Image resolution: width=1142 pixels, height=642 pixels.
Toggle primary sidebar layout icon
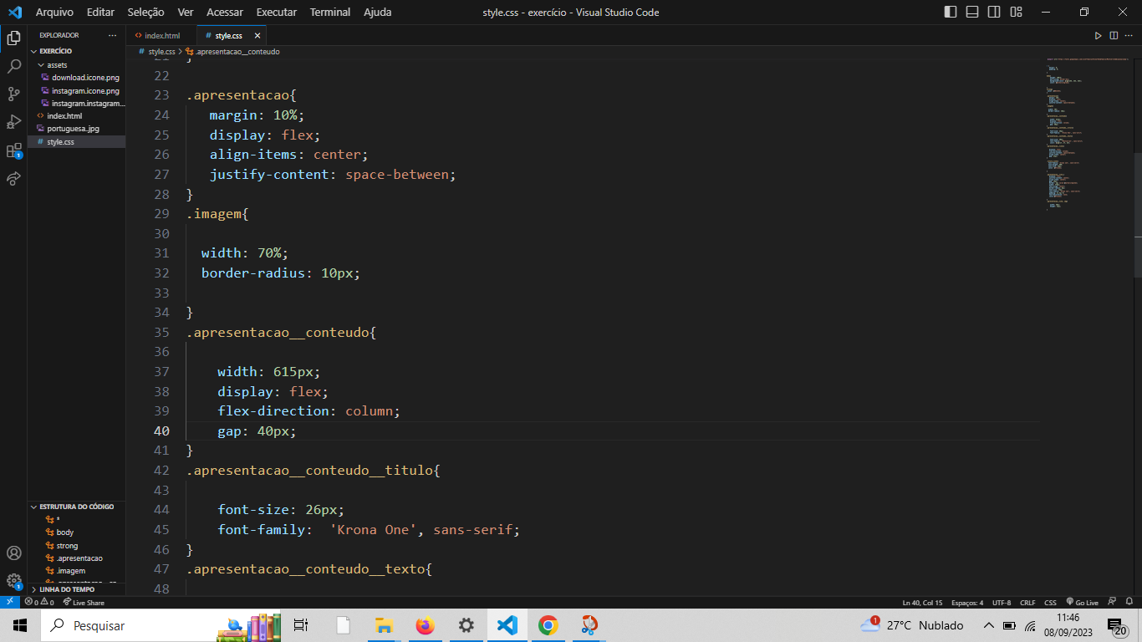(951, 12)
